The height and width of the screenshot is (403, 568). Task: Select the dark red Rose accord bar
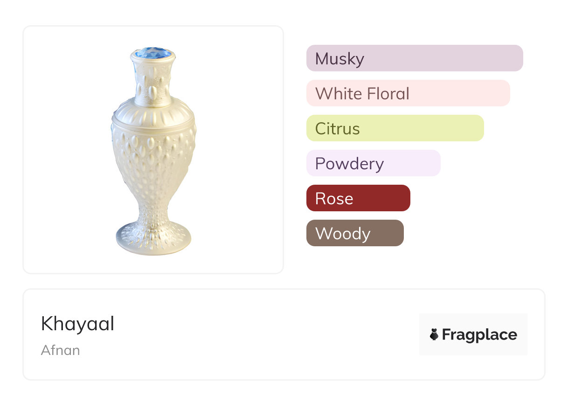tap(358, 198)
